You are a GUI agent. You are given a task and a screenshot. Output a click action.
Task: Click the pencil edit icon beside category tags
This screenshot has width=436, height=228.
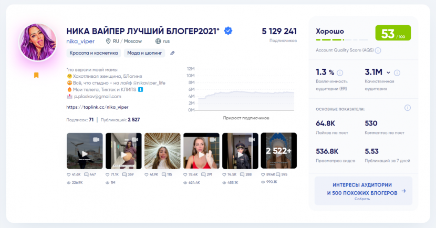172,53
